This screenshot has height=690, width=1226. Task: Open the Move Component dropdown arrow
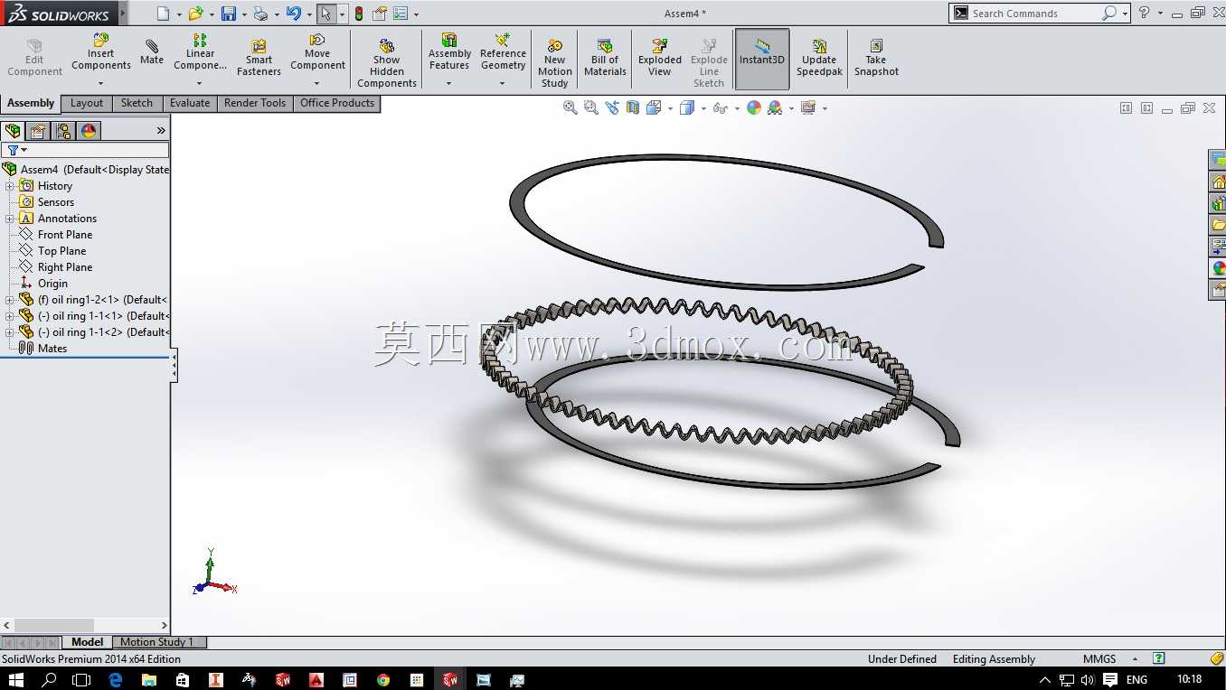click(316, 84)
